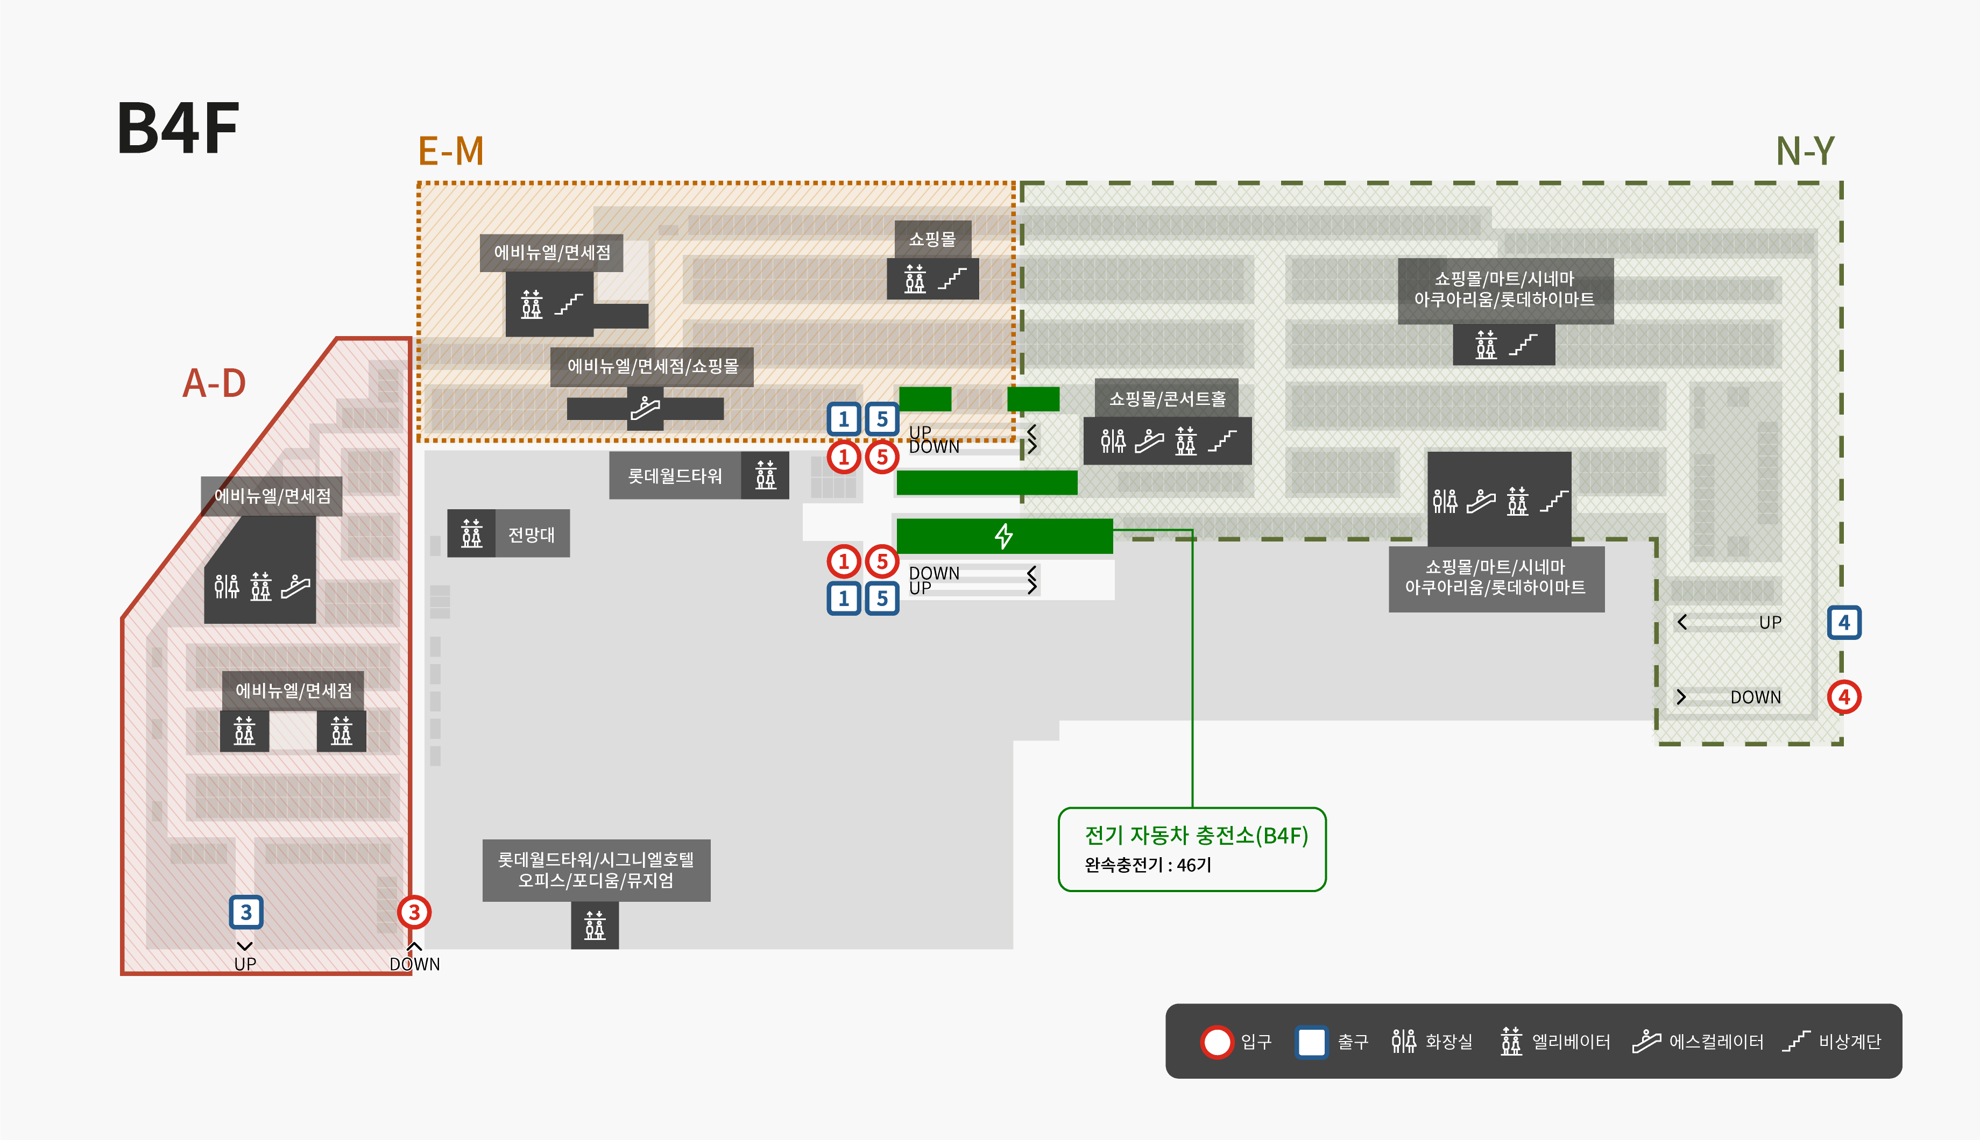Click the elevator icon beside 전망대 label
Viewport: 1980px width, 1140px height.
coord(471,533)
